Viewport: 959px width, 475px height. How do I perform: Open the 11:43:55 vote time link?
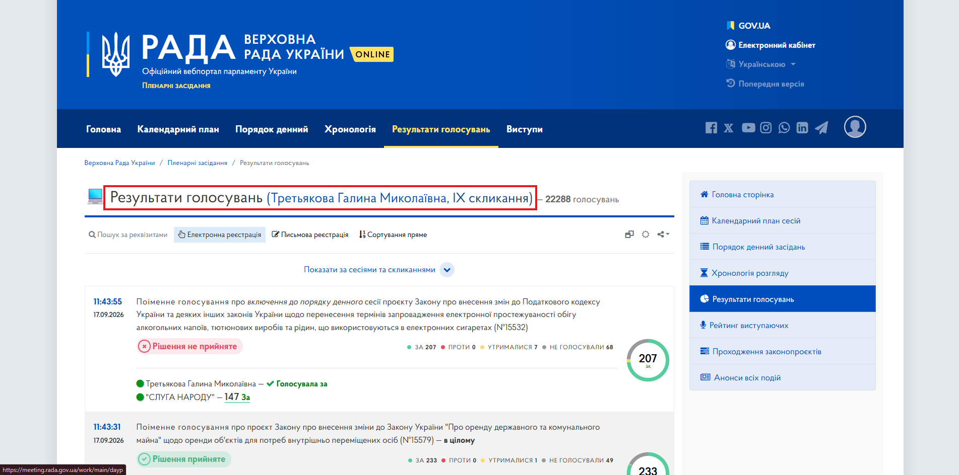tap(107, 301)
